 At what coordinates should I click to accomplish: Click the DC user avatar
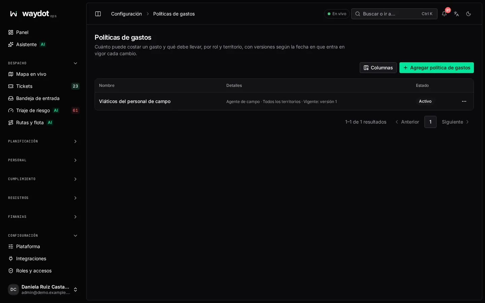[x=13, y=290]
